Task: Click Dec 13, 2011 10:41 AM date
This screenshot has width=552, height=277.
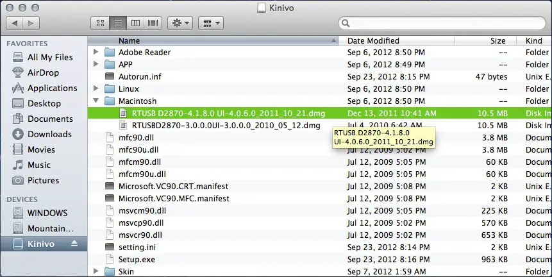Action: tap(392, 113)
